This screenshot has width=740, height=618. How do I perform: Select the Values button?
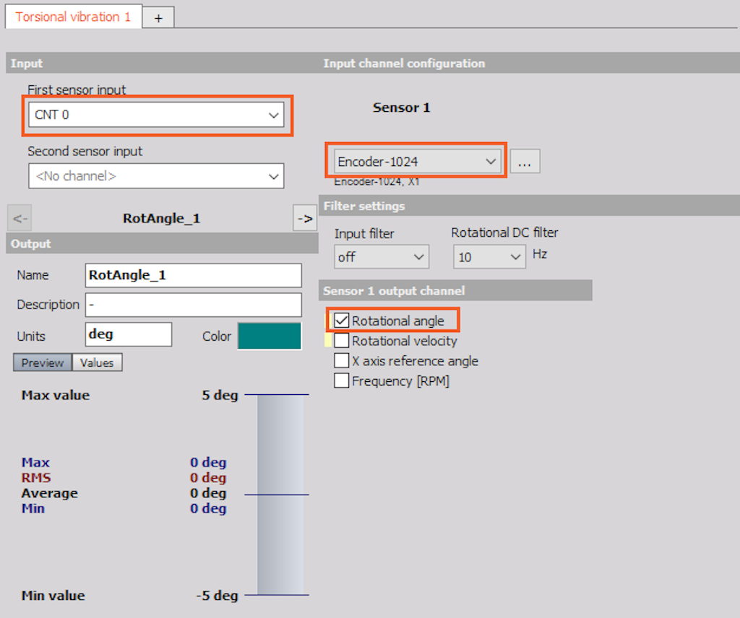pyautogui.click(x=98, y=362)
